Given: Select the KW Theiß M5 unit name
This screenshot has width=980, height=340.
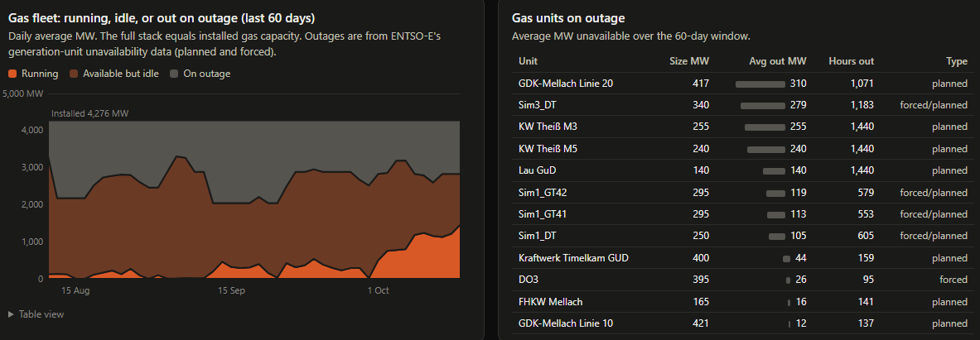Looking at the screenshot, I should point(548,148).
